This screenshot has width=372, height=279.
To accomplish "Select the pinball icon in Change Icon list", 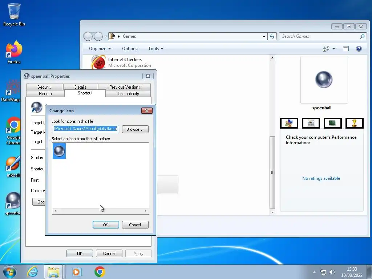I will [x=59, y=151].
